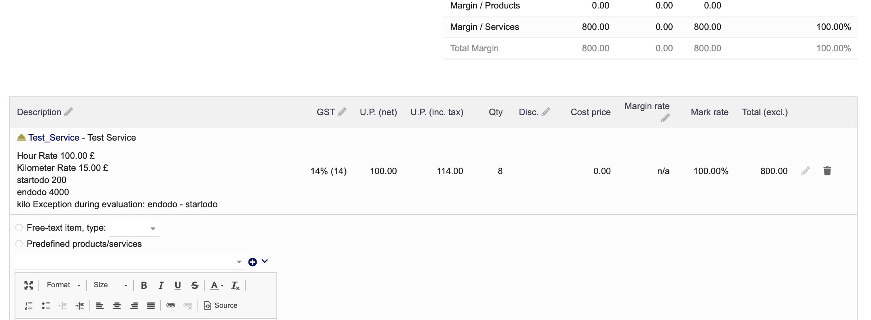Open the Test_Service product link
This screenshot has width=871, height=320.
click(53, 138)
